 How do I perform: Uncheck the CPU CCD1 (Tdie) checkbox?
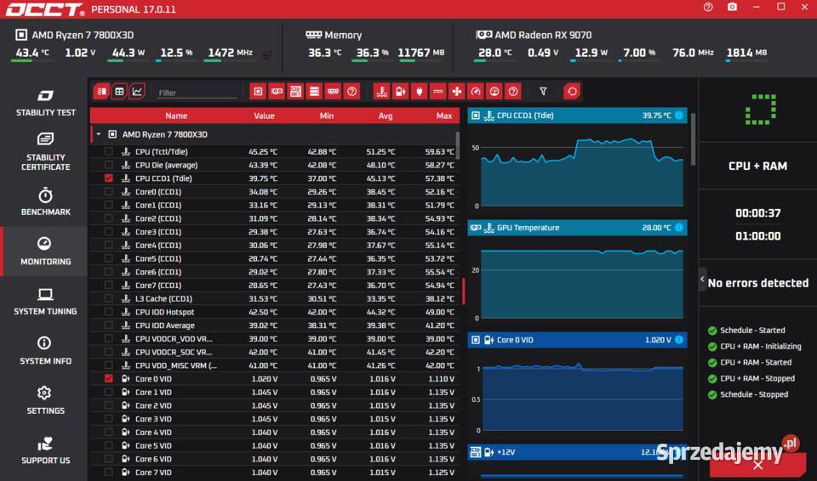point(108,178)
